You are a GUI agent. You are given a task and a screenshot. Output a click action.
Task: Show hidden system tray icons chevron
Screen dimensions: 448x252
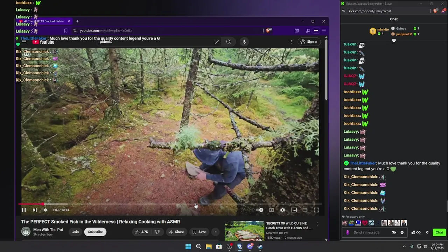point(404,246)
